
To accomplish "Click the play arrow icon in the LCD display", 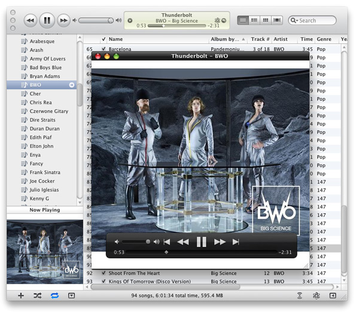I will 130,20.
